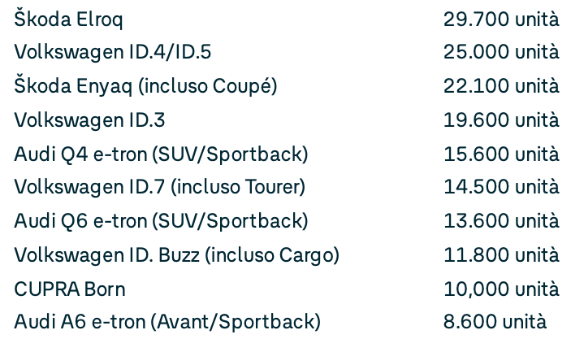Click the 19.600 unità figure

(x=500, y=120)
